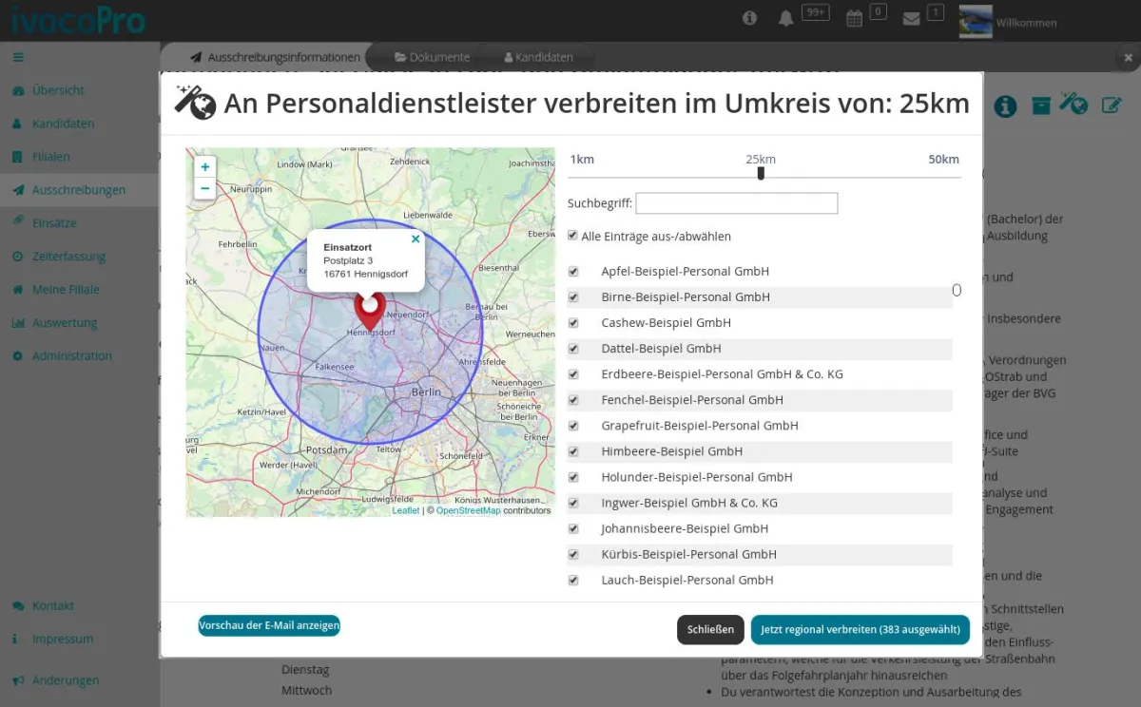Image resolution: width=1141 pixels, height=707 pixels.
Task: Open the Auswertung section in the sidebar
Action: coord(62,322)
